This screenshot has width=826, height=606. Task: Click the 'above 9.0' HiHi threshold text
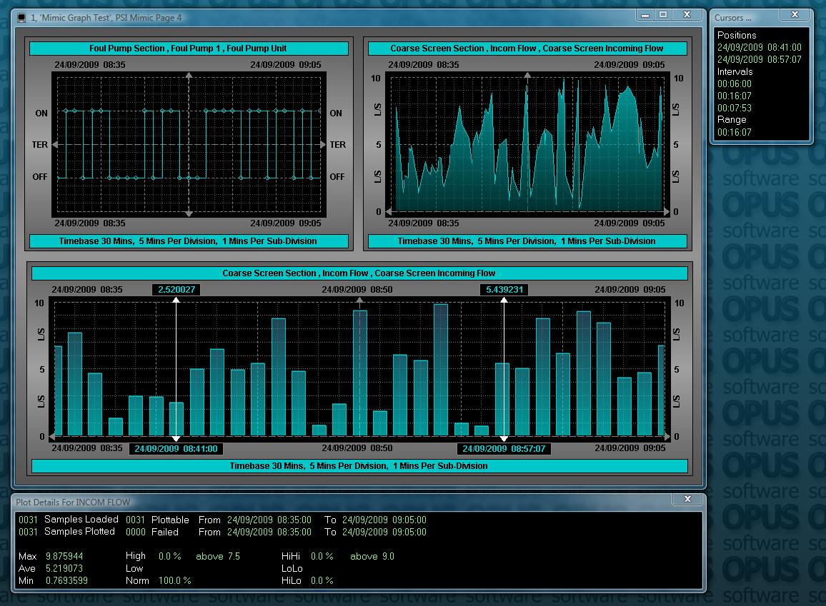(372, 556)
